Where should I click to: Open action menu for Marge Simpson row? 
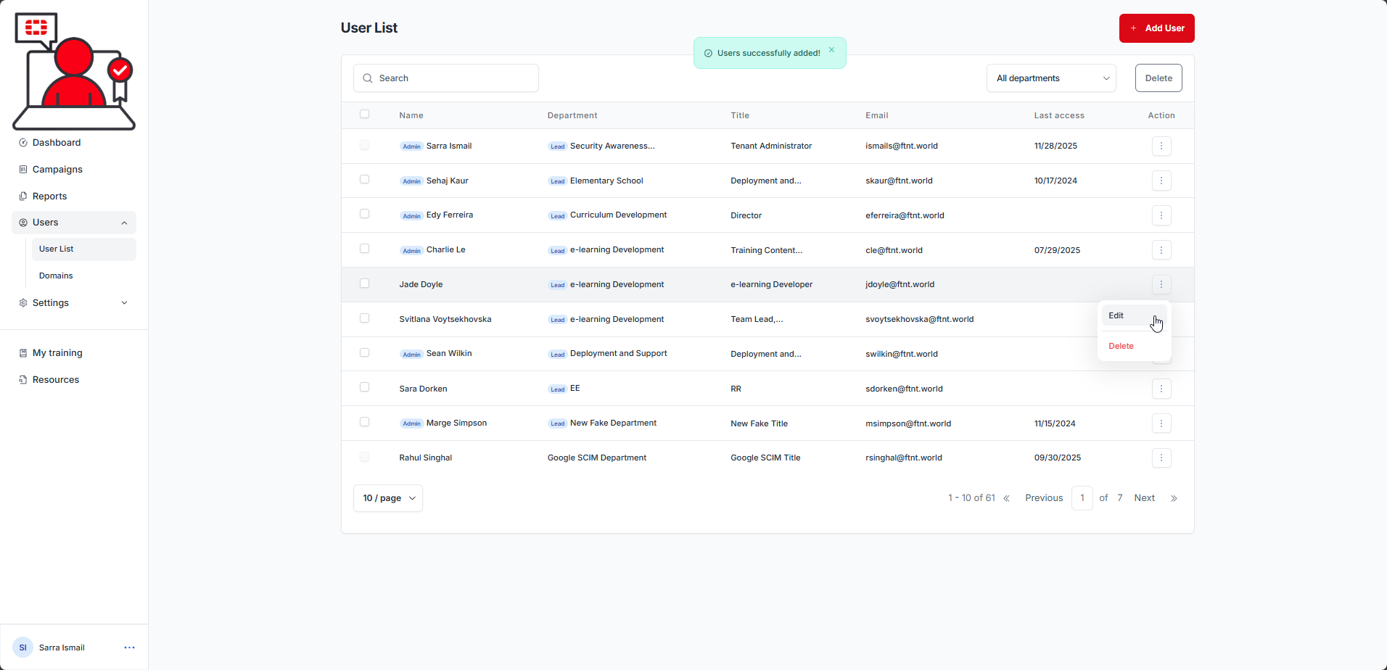[x=1161, y=423]
